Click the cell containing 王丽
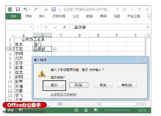Screen dimensions: 161x116 (24, 49)
